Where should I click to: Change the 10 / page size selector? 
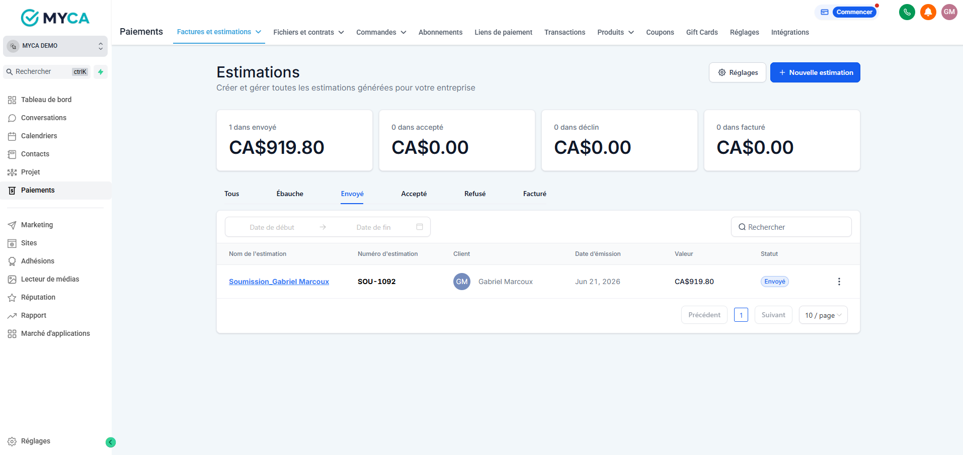pyautogui.click(x=823, y=315)
